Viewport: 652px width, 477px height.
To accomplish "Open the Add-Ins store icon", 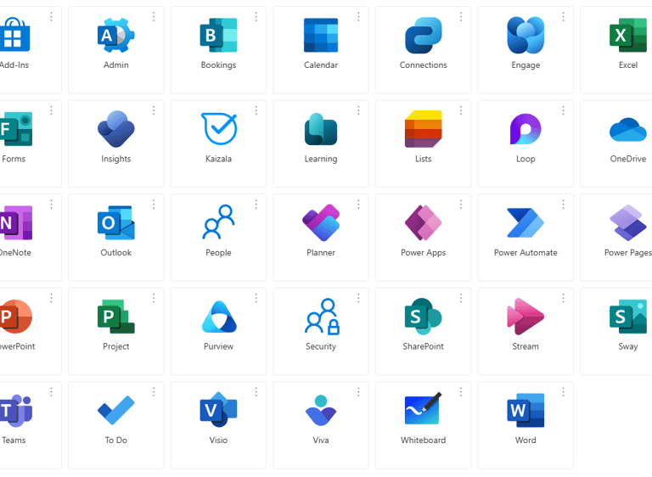I will tap(14, 35).
